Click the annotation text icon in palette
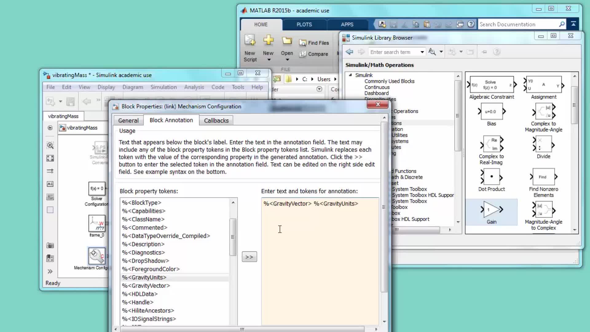Screen dimensions: 590x332 50,184
